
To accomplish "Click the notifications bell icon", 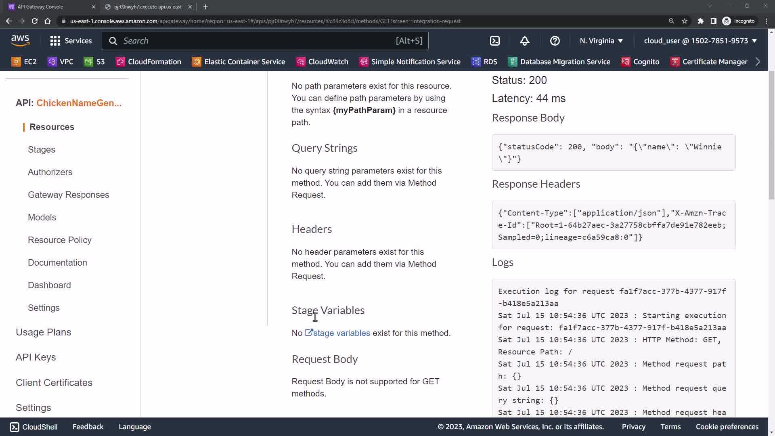I will [524, 41].
